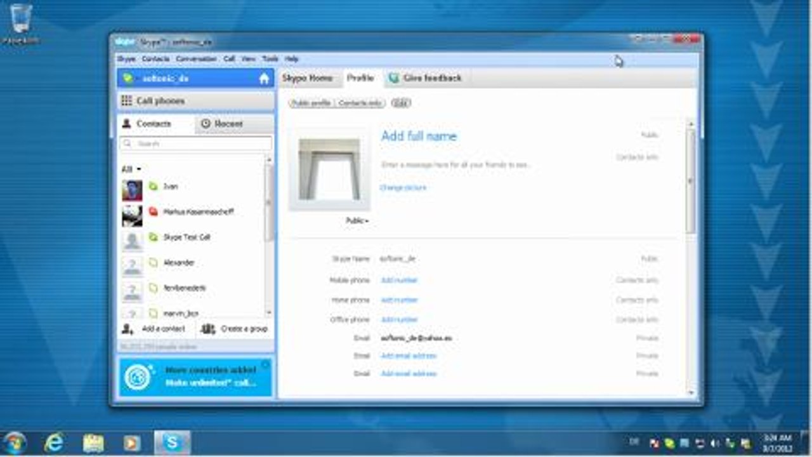Open the Conversation menu
The image size is (812, 457).
(196, 59)
